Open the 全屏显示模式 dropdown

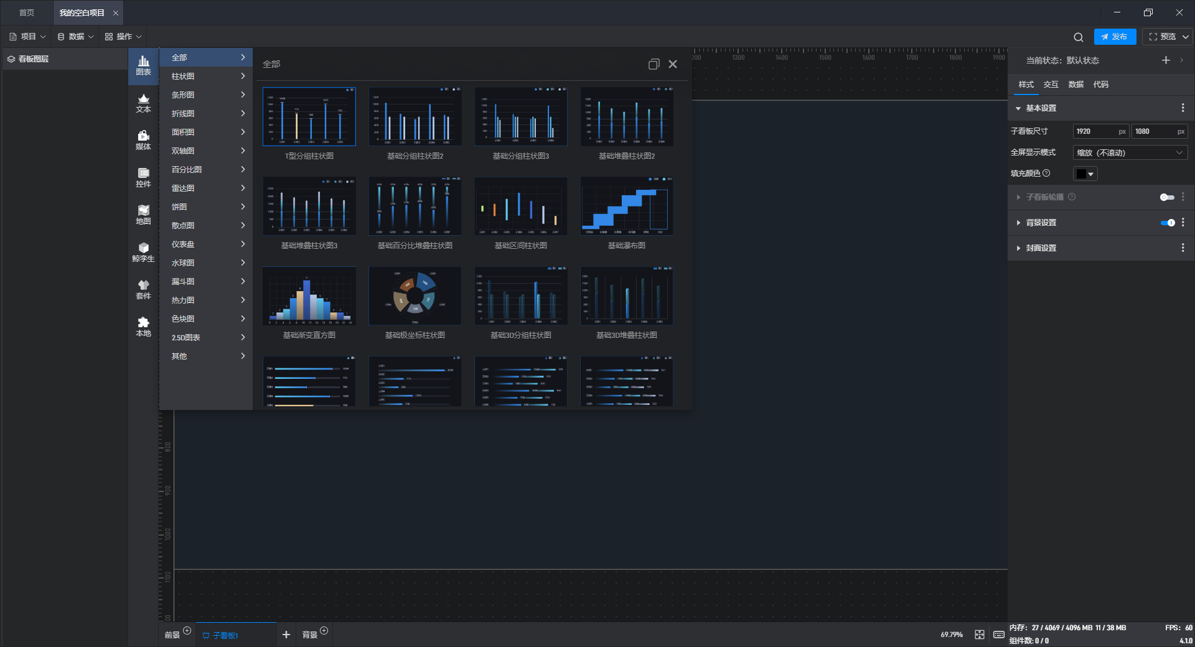click(x=1130, y=153)
